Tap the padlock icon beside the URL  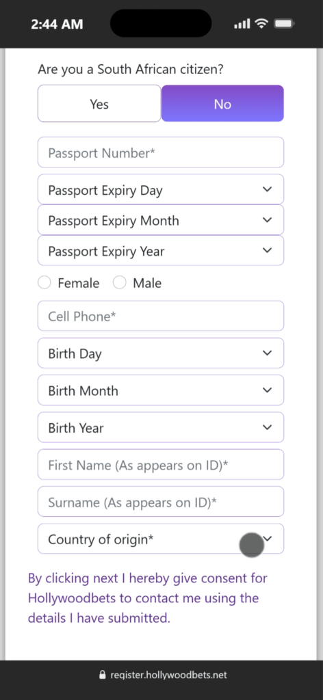click(x=102, y=675)
